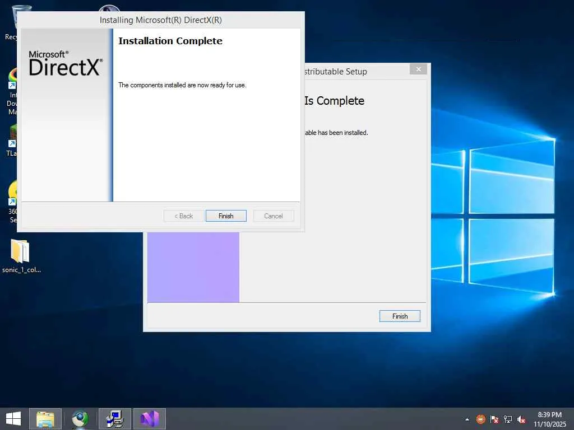Select the sonic_1_col... folder on the desktop
The height and width of the screenshot is (430, 574).
tap(21, 256)
